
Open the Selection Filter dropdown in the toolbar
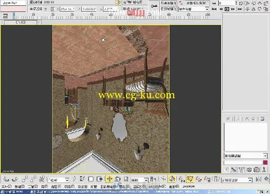(x=59, y=180)
